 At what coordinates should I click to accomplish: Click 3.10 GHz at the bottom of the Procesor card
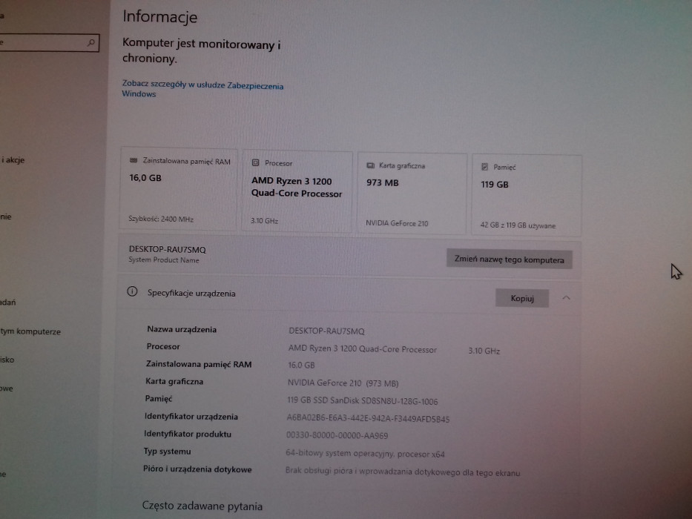tap(264, 221)
